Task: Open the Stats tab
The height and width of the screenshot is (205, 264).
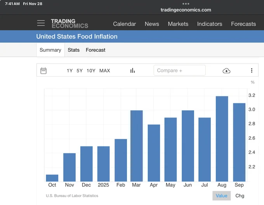Action: (74, 50)
